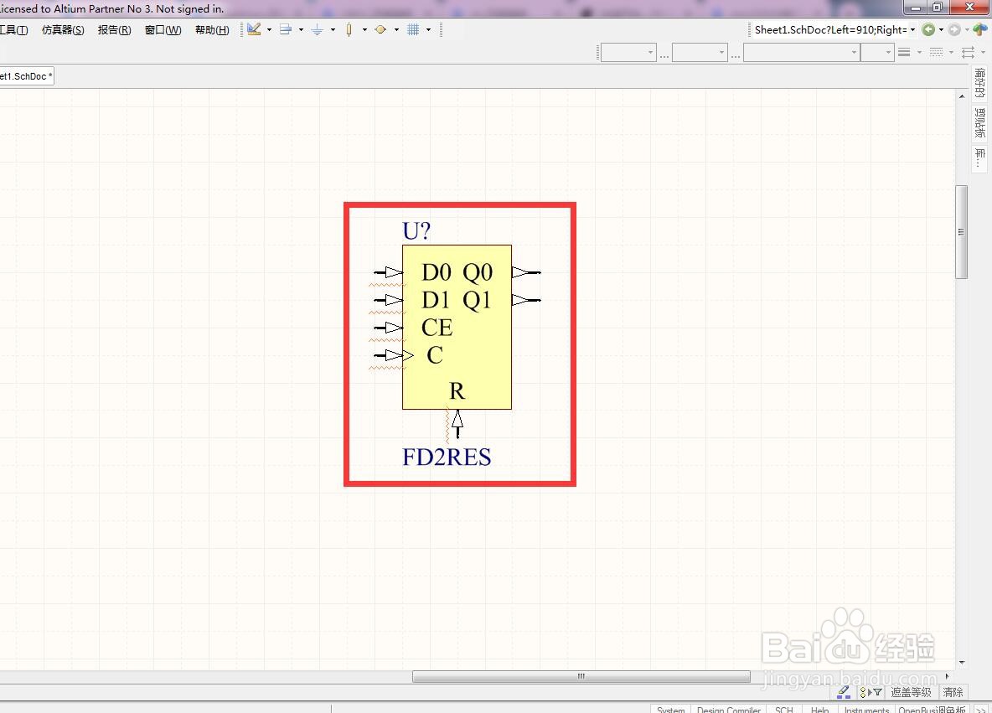The width and height of the screenshot is (992, 713).
Task: Select the grids icon in toolbar
Action: 413,29
